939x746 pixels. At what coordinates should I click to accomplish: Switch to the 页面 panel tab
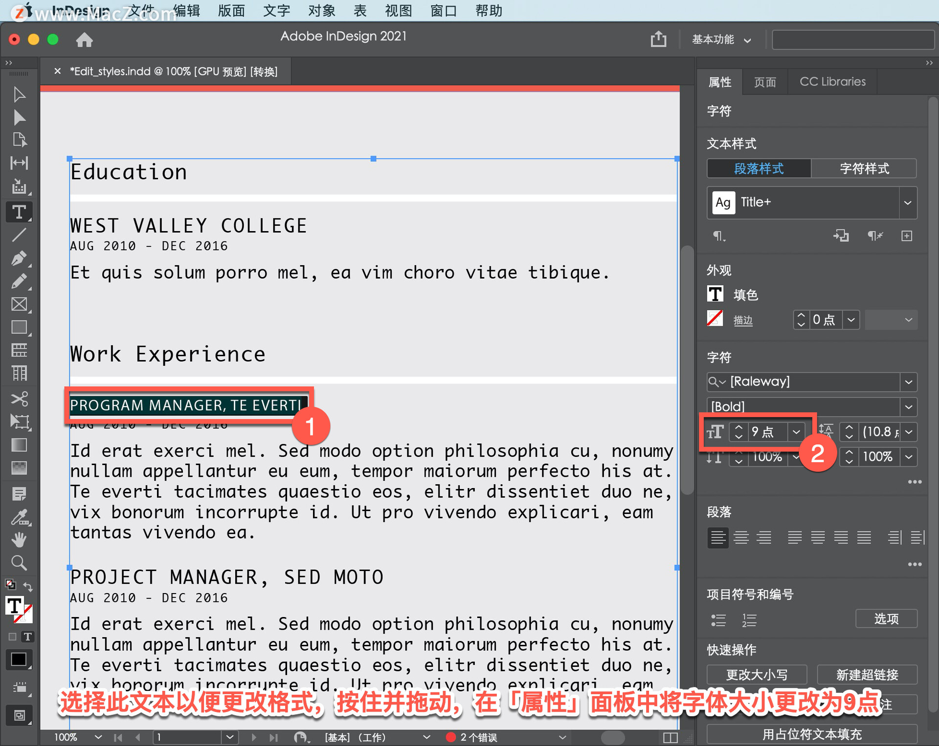pos(765,81)
